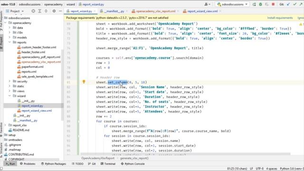Image resolution: width=304 pixels, height=171 pixels.
Task: Click the UTF-8 encoding status widget
Action: click(x=260, y=169)
